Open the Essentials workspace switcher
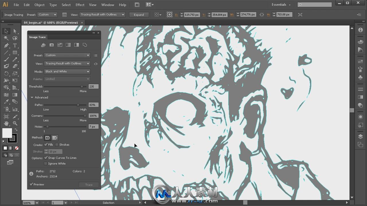Screen dimensions: 367x206 (281, 5)
